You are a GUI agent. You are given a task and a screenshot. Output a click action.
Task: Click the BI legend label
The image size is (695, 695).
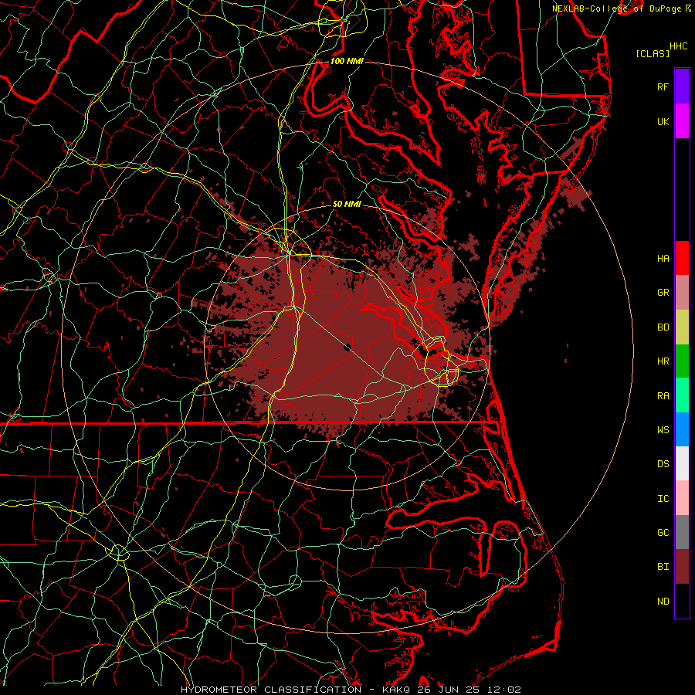(663, 567)
